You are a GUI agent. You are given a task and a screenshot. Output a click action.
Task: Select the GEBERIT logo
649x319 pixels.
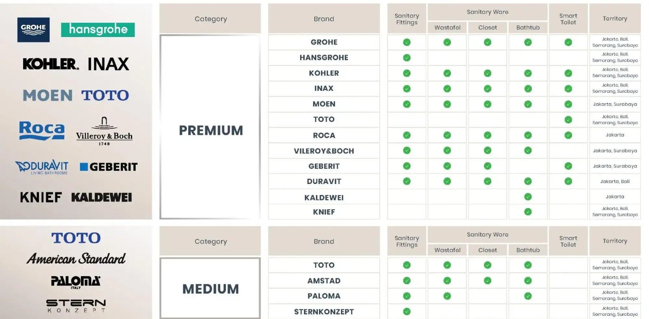[109, 167]
